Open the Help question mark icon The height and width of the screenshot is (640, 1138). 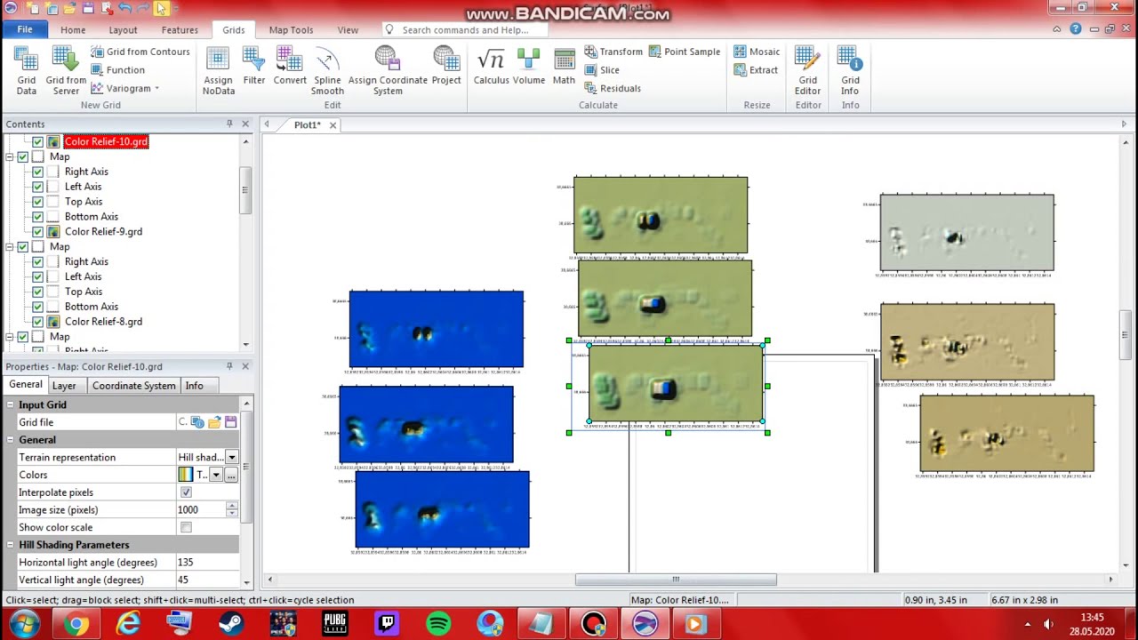tap(1076, 29)
